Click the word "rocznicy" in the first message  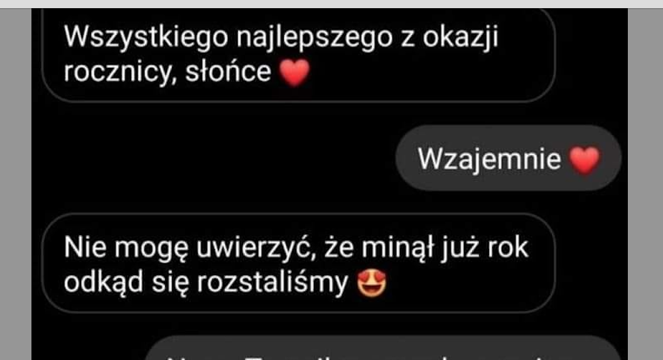point(119,72)
